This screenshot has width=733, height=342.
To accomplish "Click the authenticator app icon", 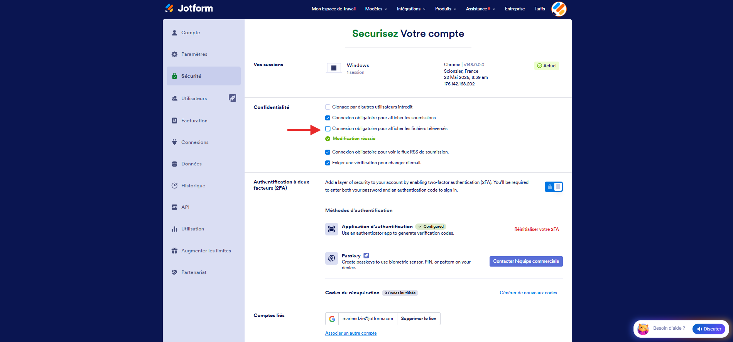I will point(331,229).
